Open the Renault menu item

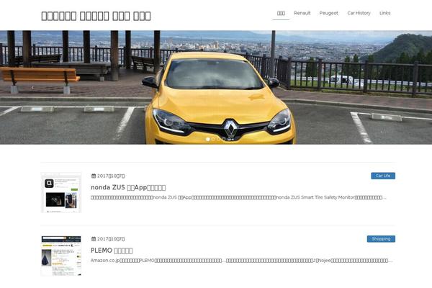pyautogui.click(x=302, y=13)
